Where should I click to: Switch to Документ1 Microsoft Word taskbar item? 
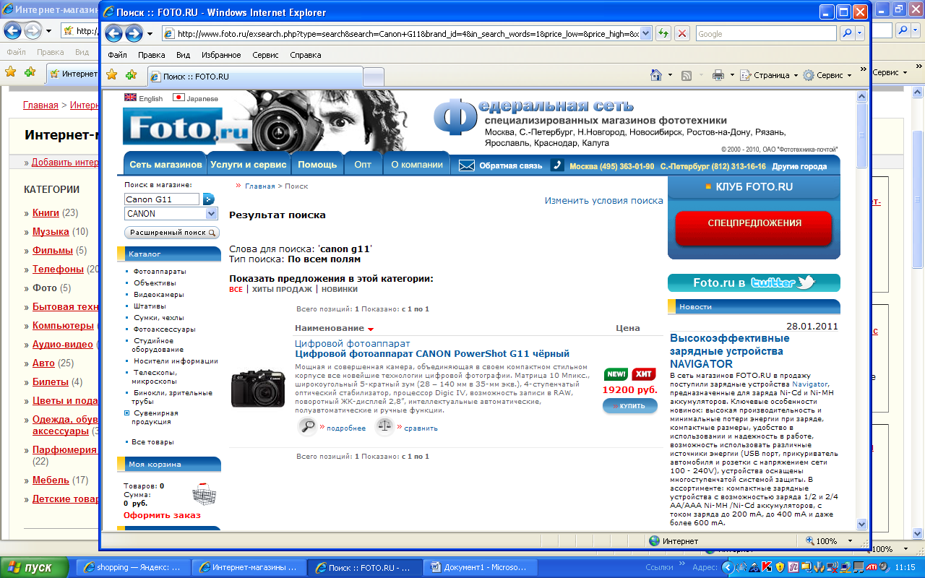[480, 567]
